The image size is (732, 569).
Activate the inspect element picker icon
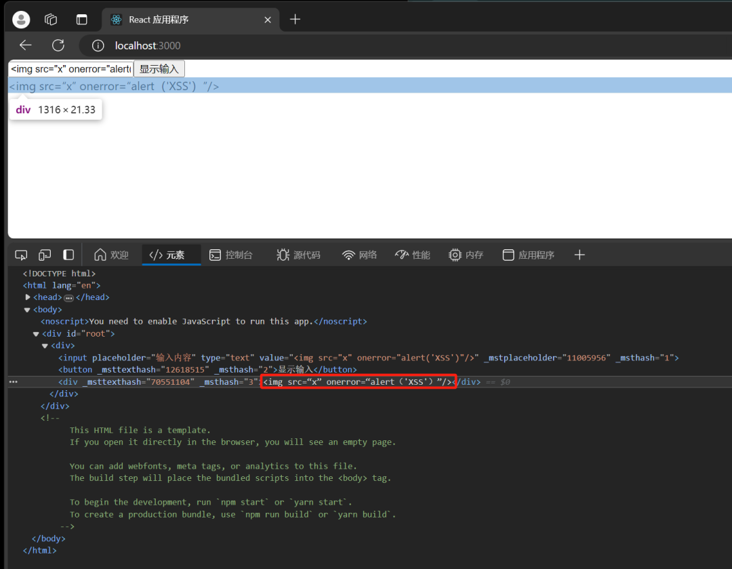21,255
